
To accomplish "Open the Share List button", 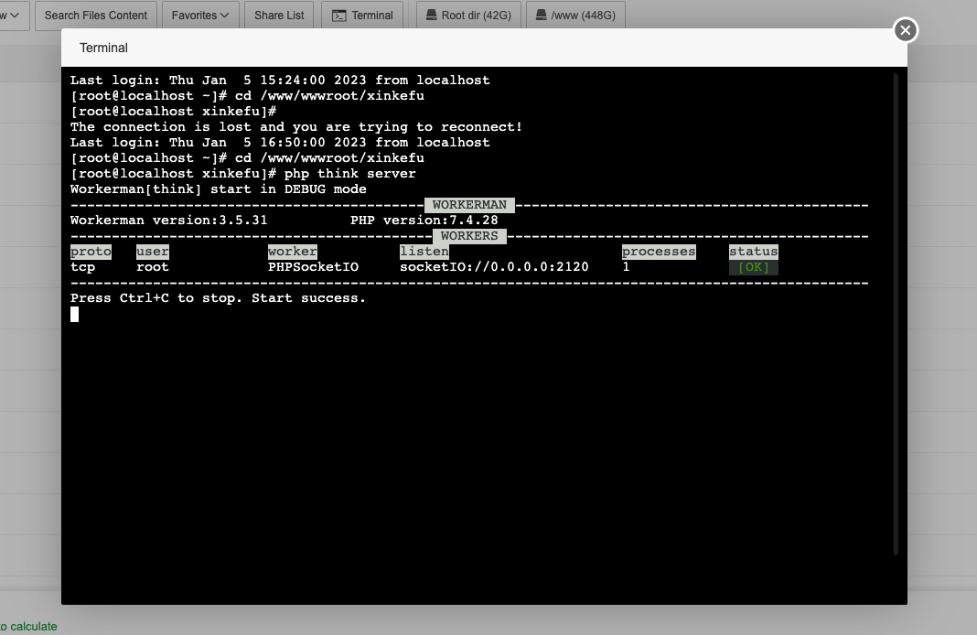I will pos(279,15).
